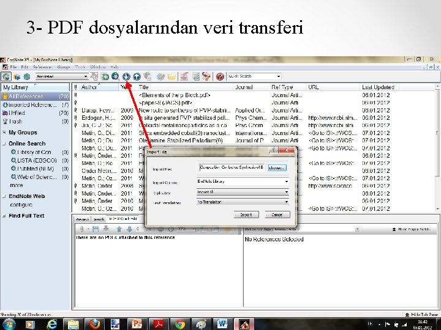Click the Import button in the dialog

(x=246, y=215)
